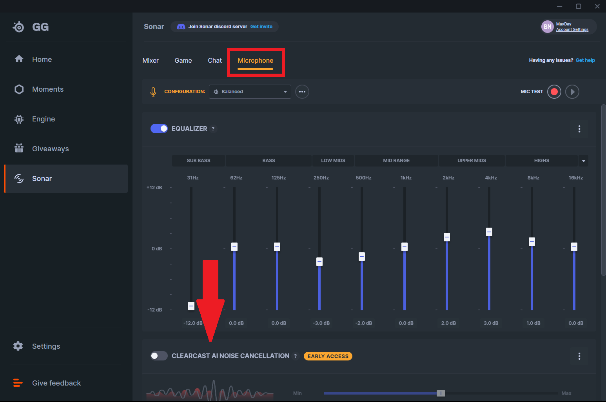
Task: Click the noise cancellation Min-Max slider handle
Action: click(x=441, y=393)
